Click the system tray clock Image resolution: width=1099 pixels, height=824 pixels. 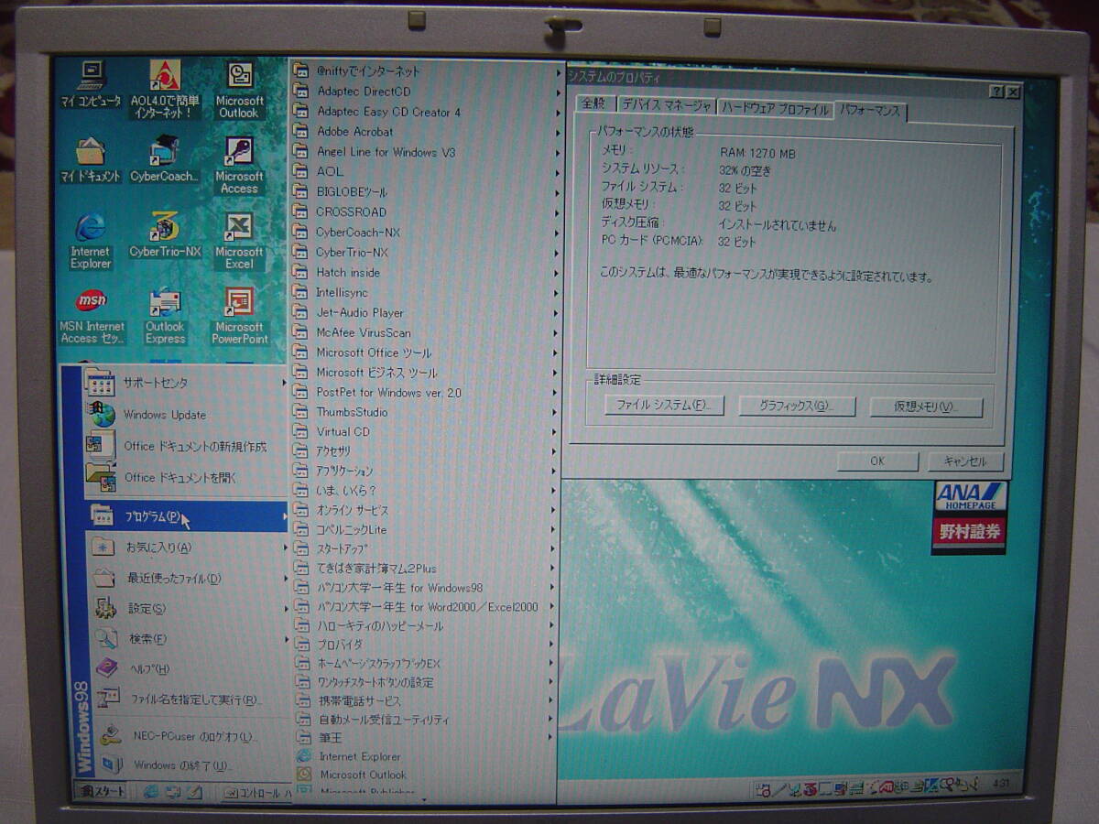(x=1001, y=786)
